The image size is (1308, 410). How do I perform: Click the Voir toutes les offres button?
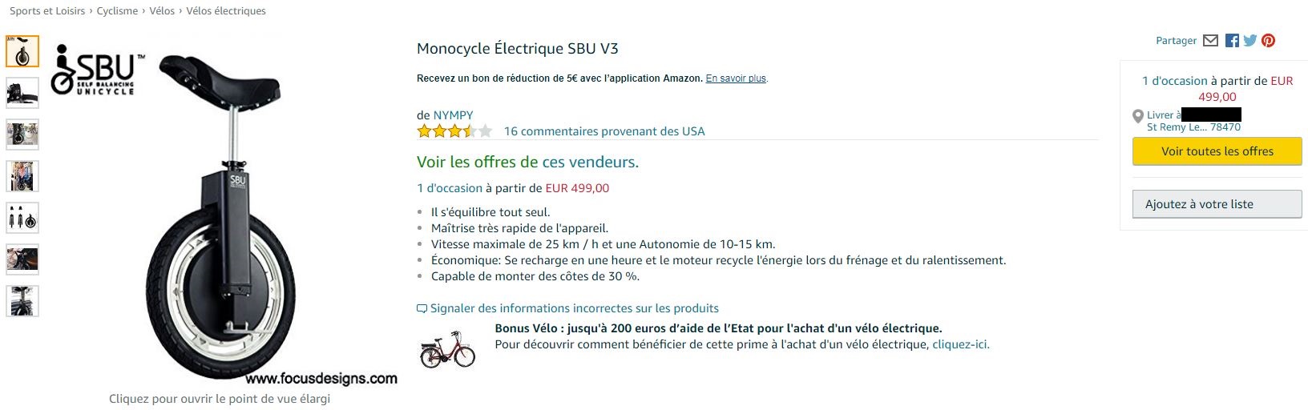pyautogui.click(x=1217, y=151)
